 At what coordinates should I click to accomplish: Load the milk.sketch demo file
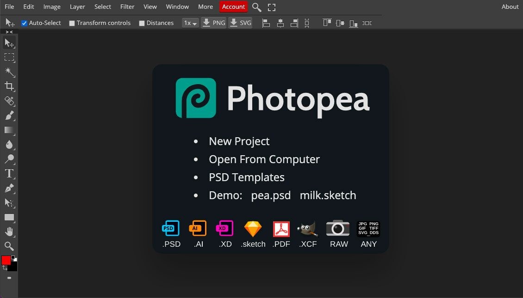click(328, 195)
